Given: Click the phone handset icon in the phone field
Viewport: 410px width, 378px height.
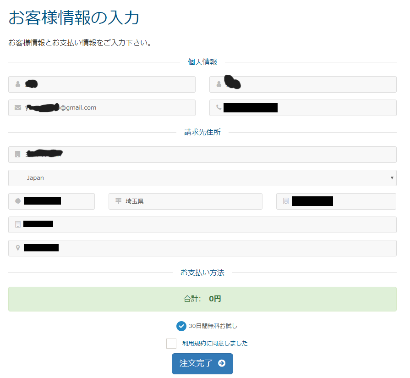Looking at the screenshot, I should click(x=219, y=108).
